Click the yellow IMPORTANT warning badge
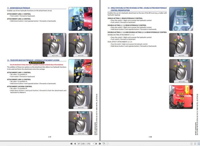Viewport: 200px width, 146px height. 37,63
